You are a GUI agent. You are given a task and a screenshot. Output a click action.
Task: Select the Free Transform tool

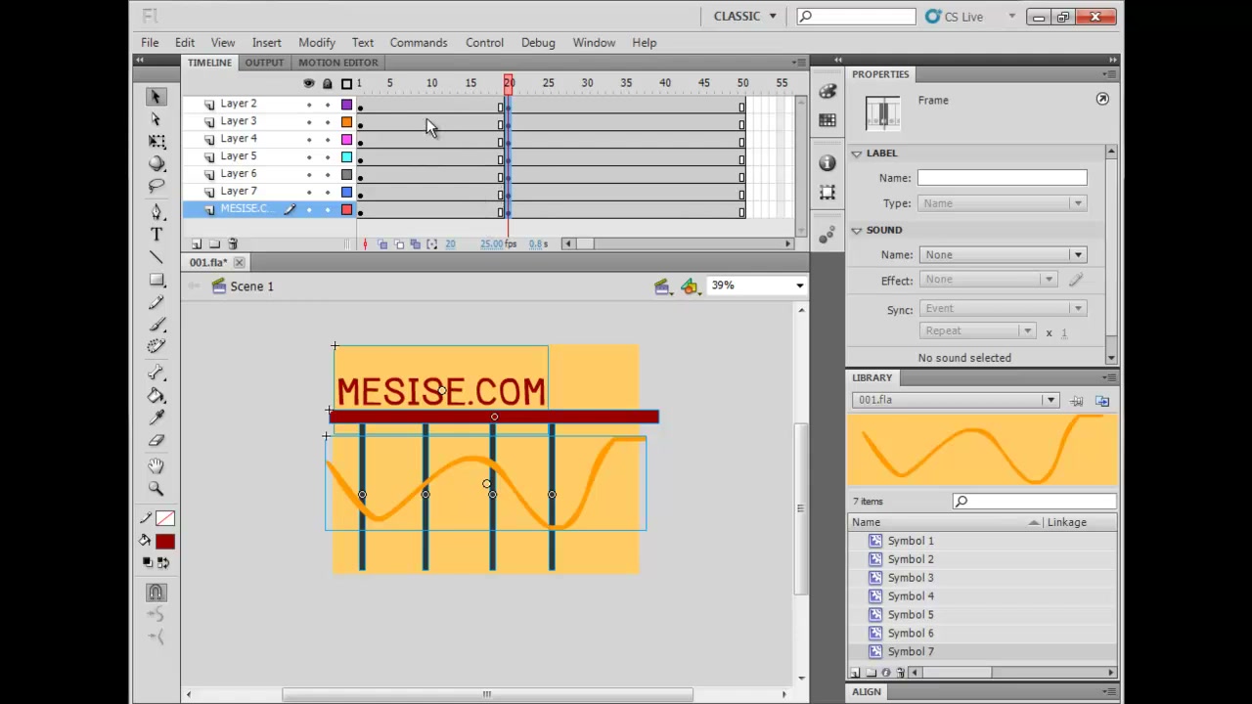pos(156,142)
